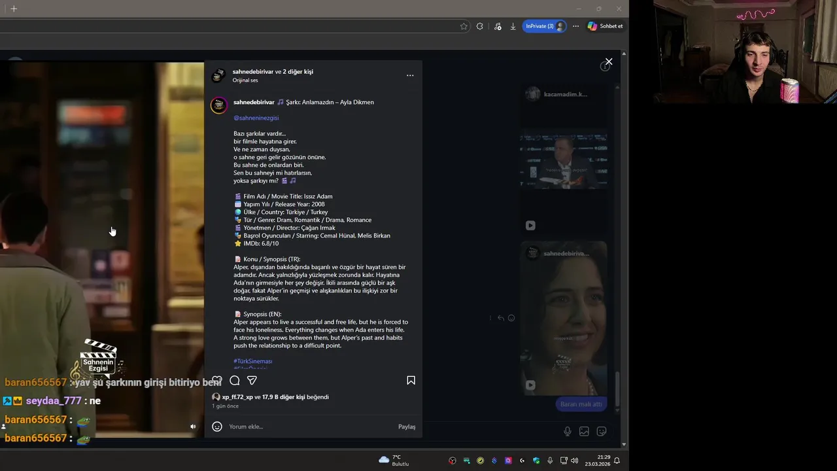
Task: Open the browser media control icon
Action: click(x=498, y=26)
